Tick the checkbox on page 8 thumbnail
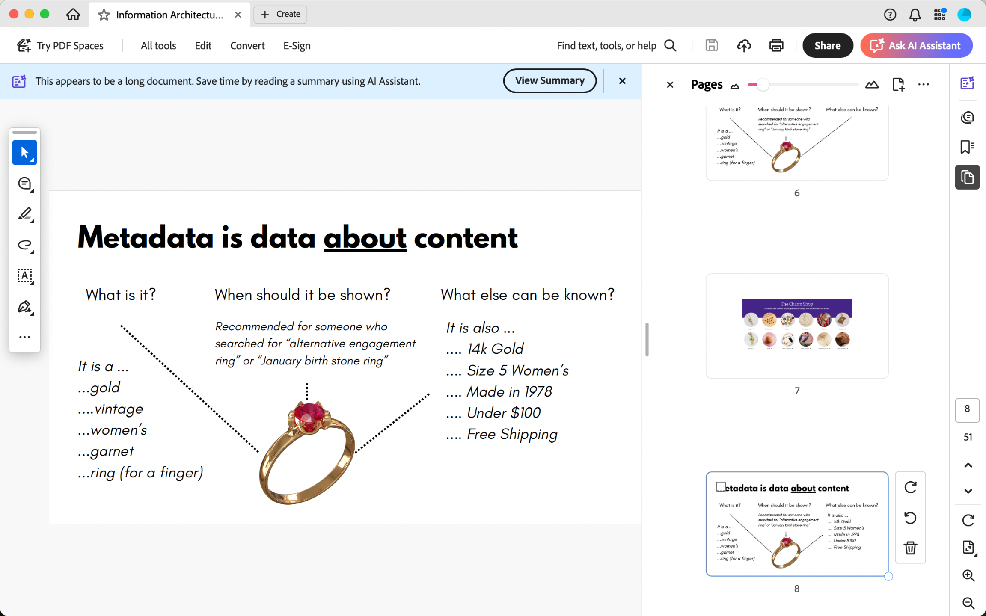The height and width of the screenshot is (616, 986). [x=721, y=486]
